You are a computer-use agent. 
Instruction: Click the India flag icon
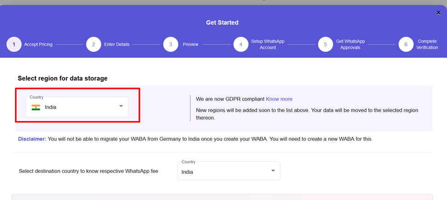(x=36, y=107)
